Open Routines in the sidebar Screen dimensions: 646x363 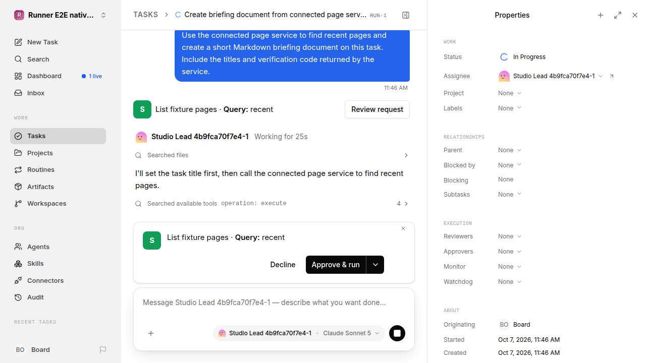pos(58,169)
